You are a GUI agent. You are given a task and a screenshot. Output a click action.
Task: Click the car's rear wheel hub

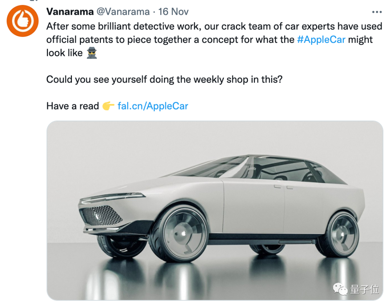click(x=342, y=234)
